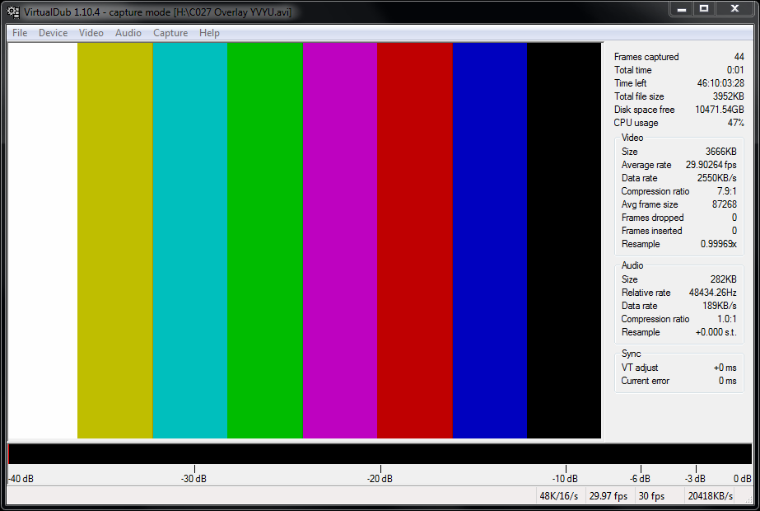Open the Help menu

(209, 32)
